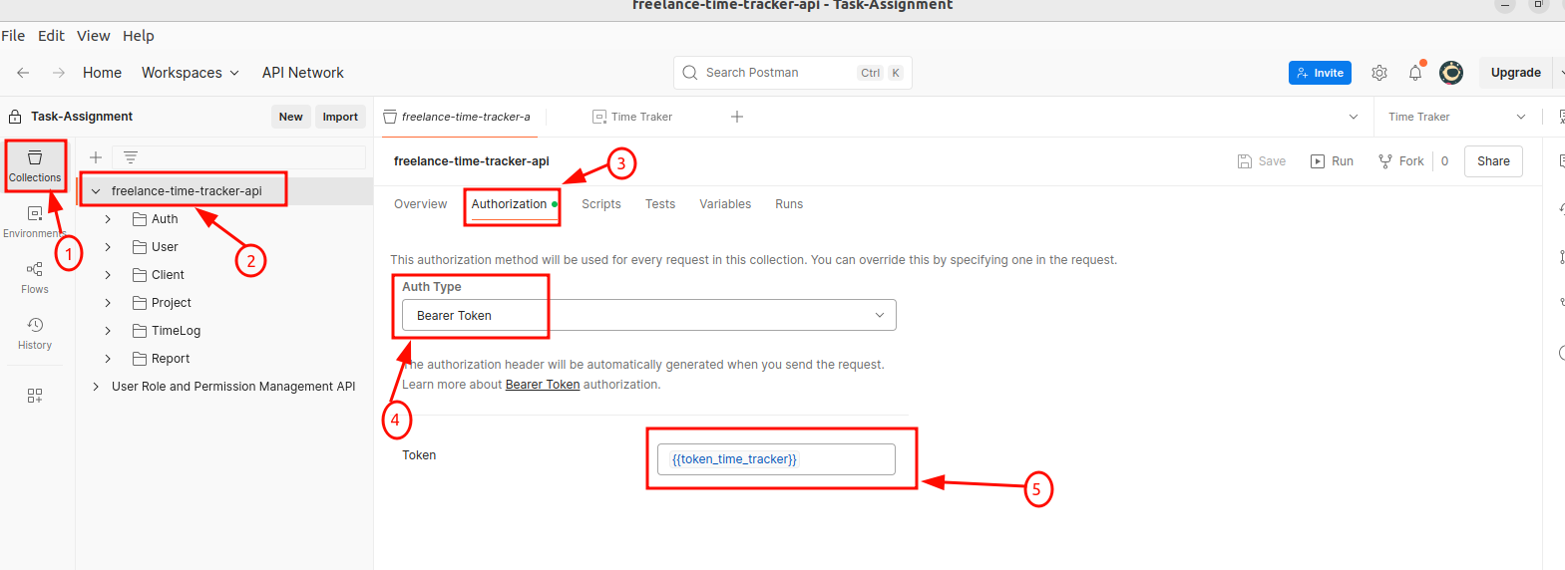Click the Upgrade button

pos(1516,73)
